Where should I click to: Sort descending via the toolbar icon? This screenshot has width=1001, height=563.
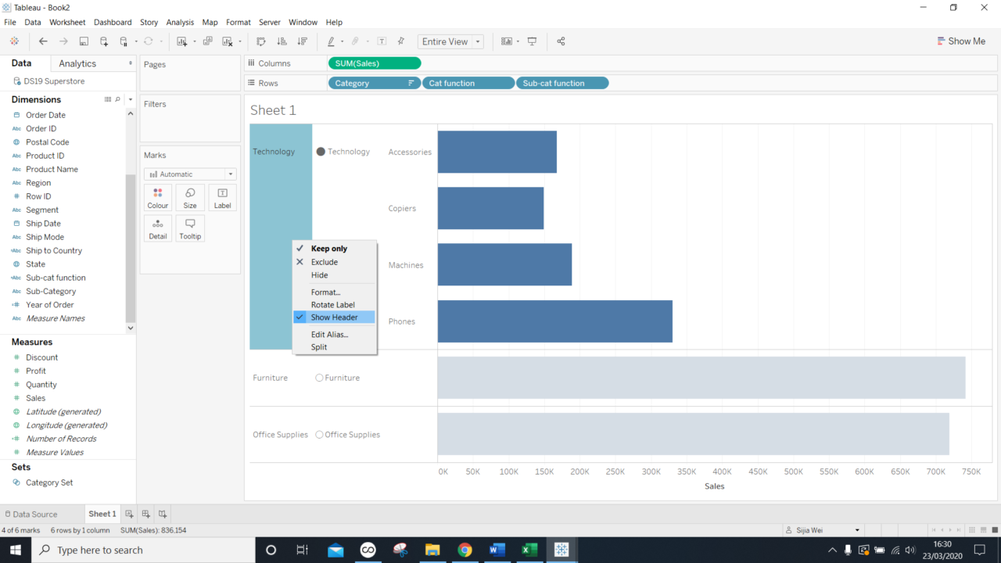coord(303,41)
